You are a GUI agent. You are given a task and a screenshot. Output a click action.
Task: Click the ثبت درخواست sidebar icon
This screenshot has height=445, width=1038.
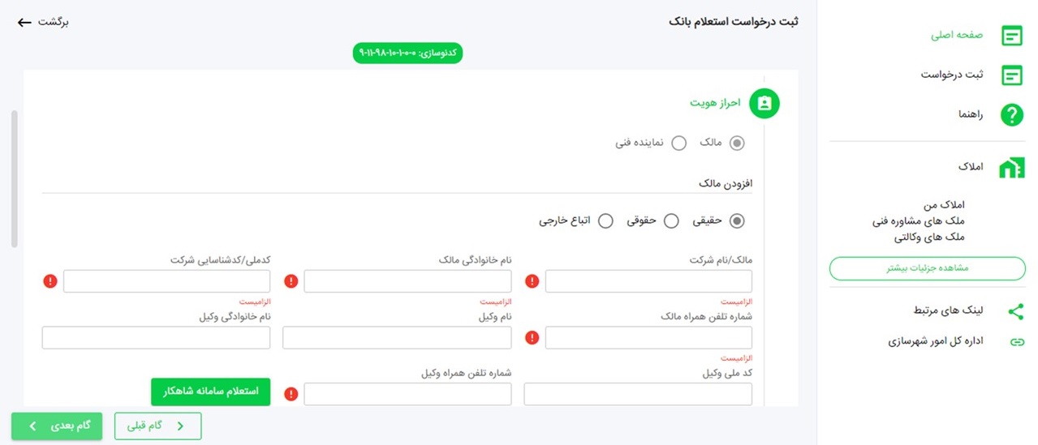pyautogui.click(x=1011, y=75)
